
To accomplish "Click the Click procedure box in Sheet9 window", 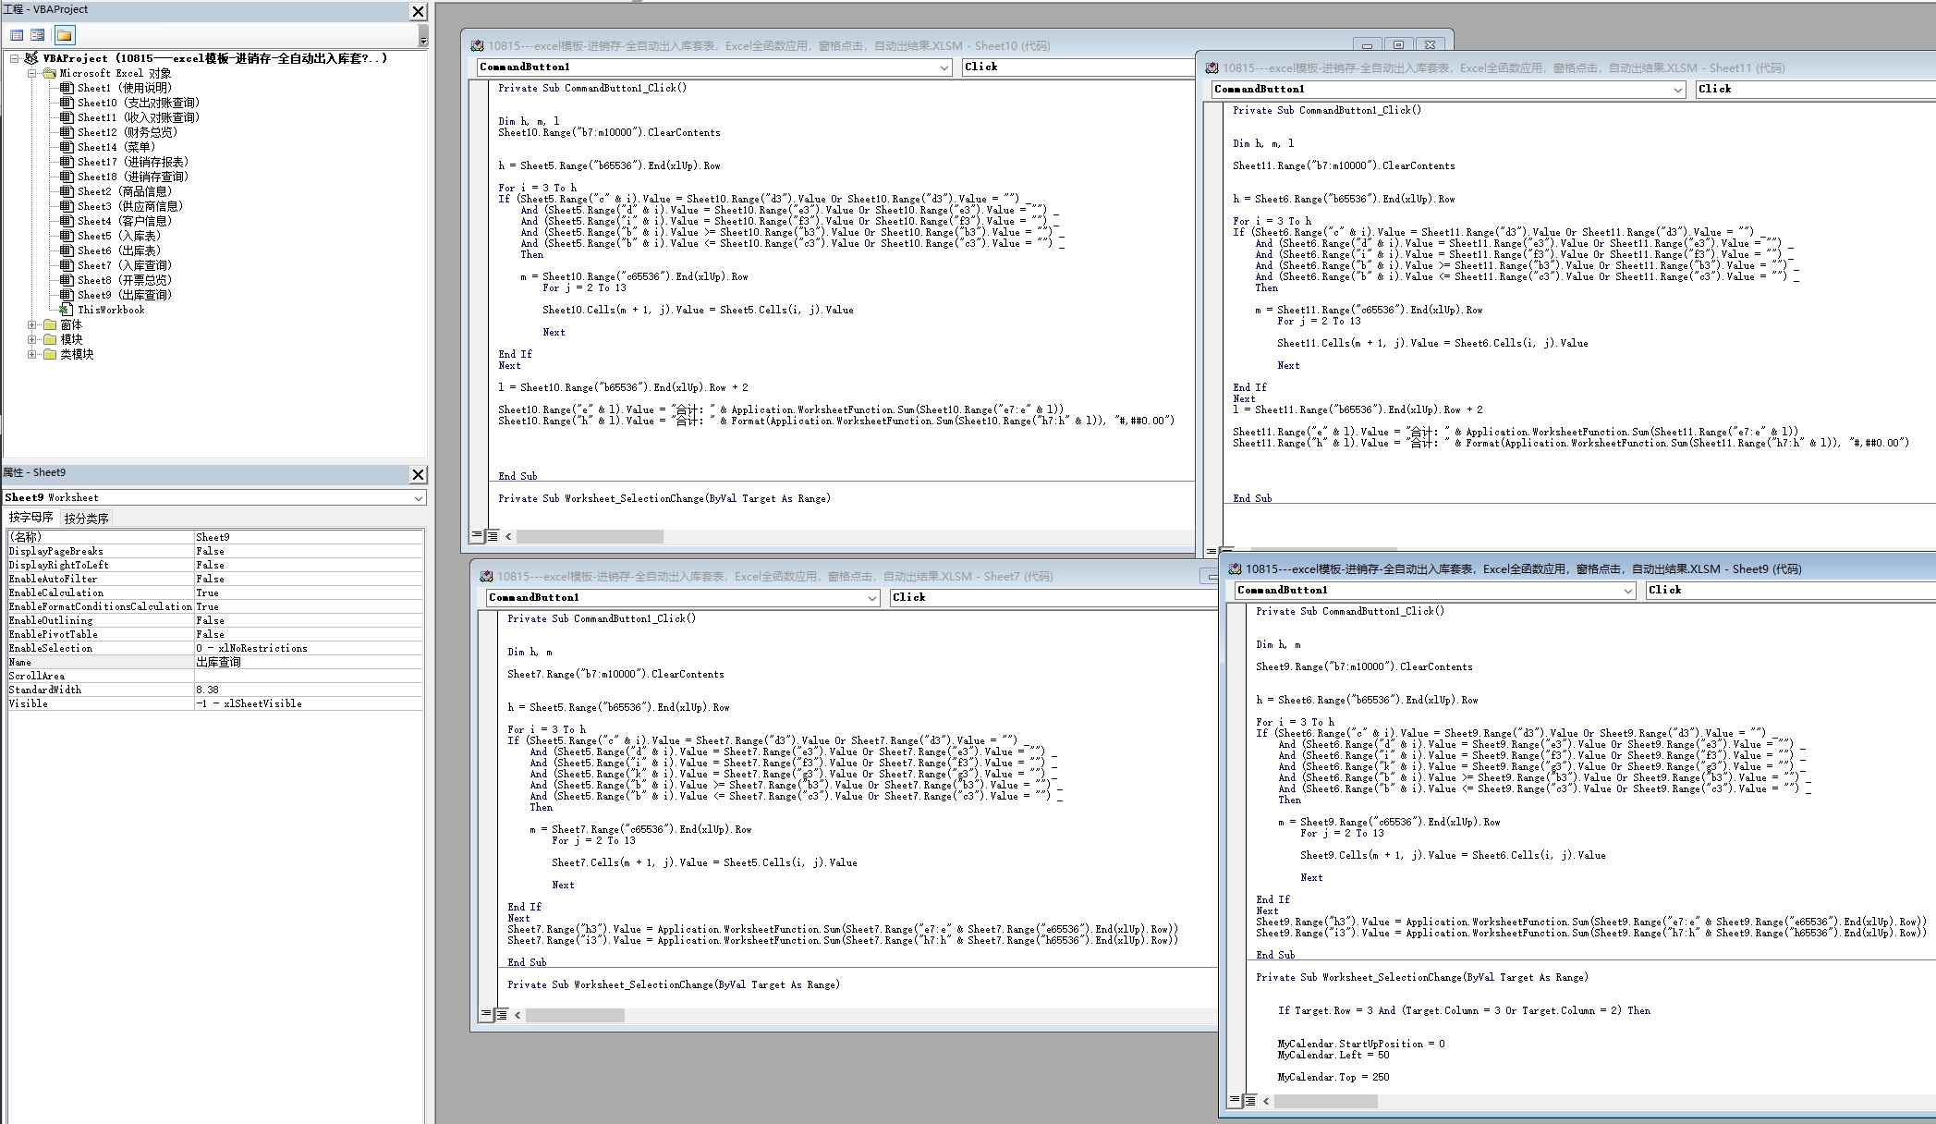I will click(1790, 590).
